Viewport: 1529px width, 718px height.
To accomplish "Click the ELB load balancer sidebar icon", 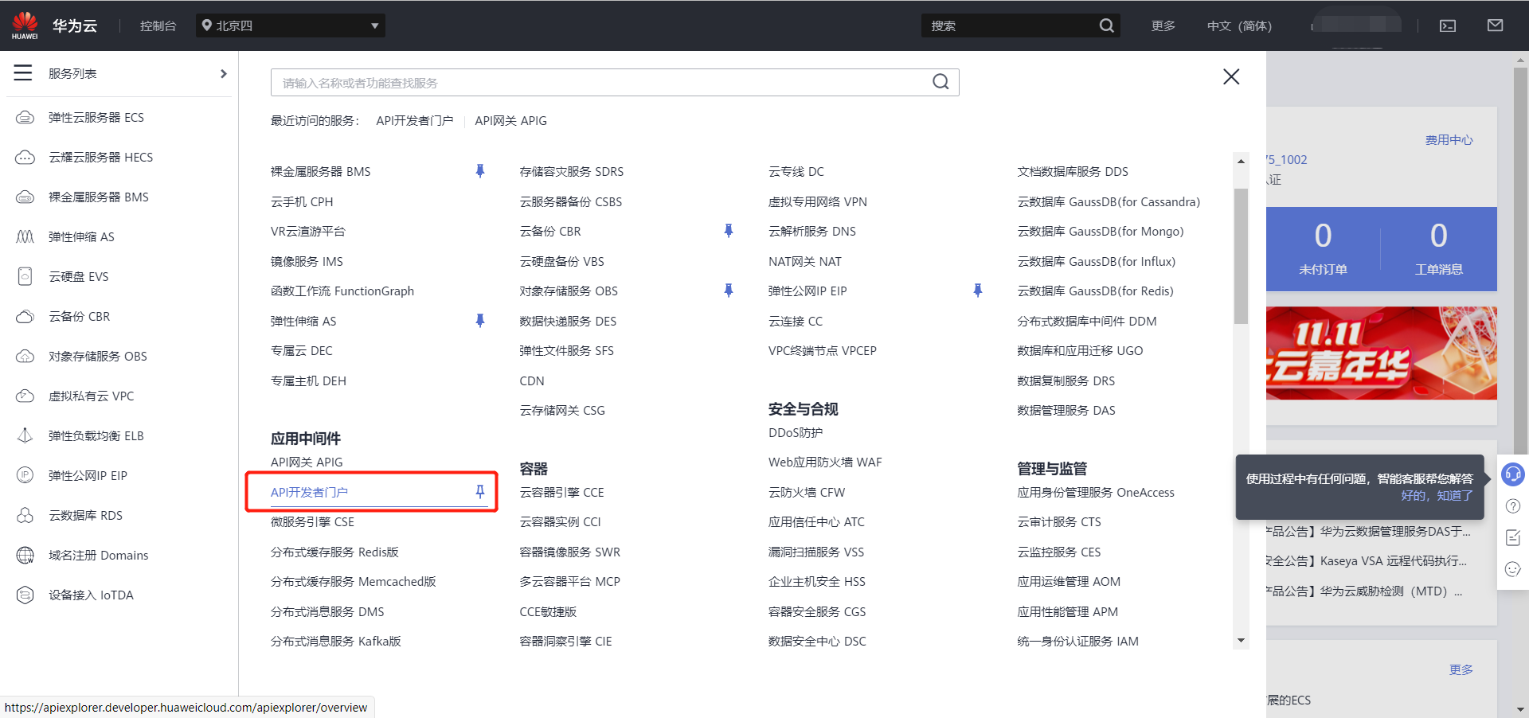I will (25, 436).
